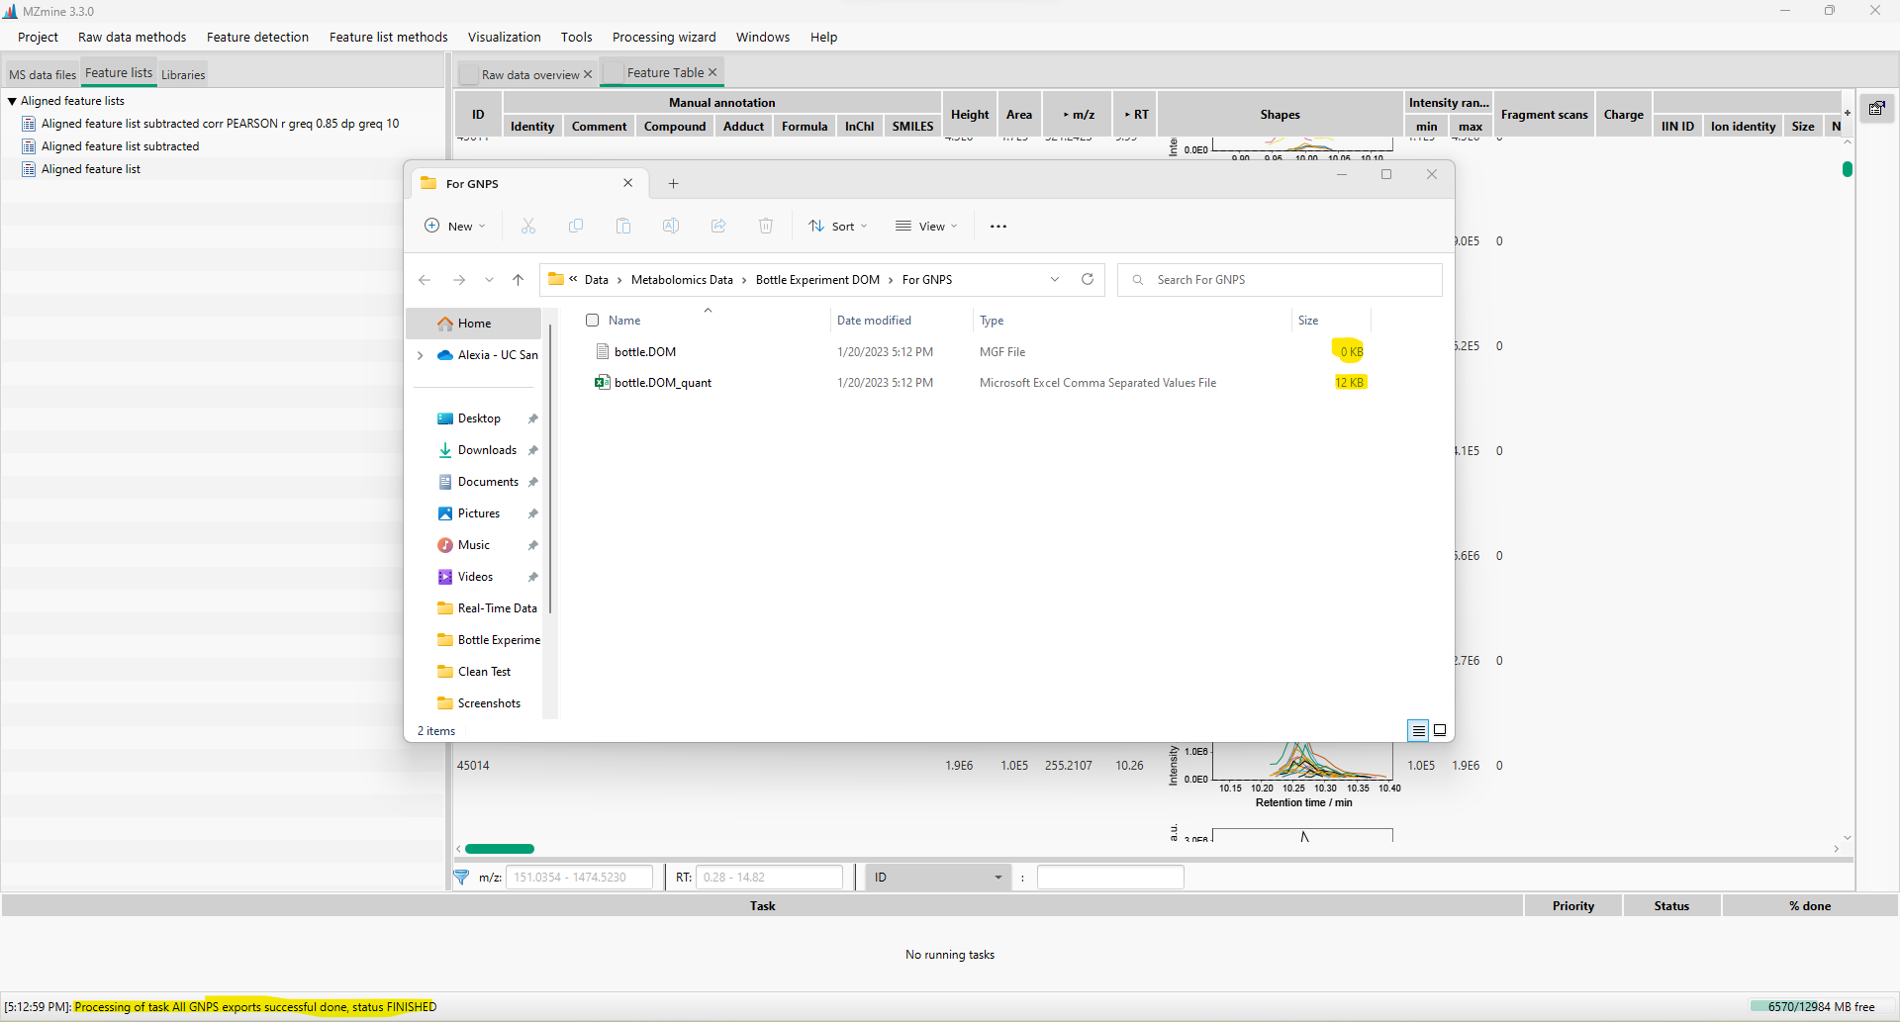Screen dimensions: 1900x1022
Task: Open the View dropdown
Action: (925, 226)
